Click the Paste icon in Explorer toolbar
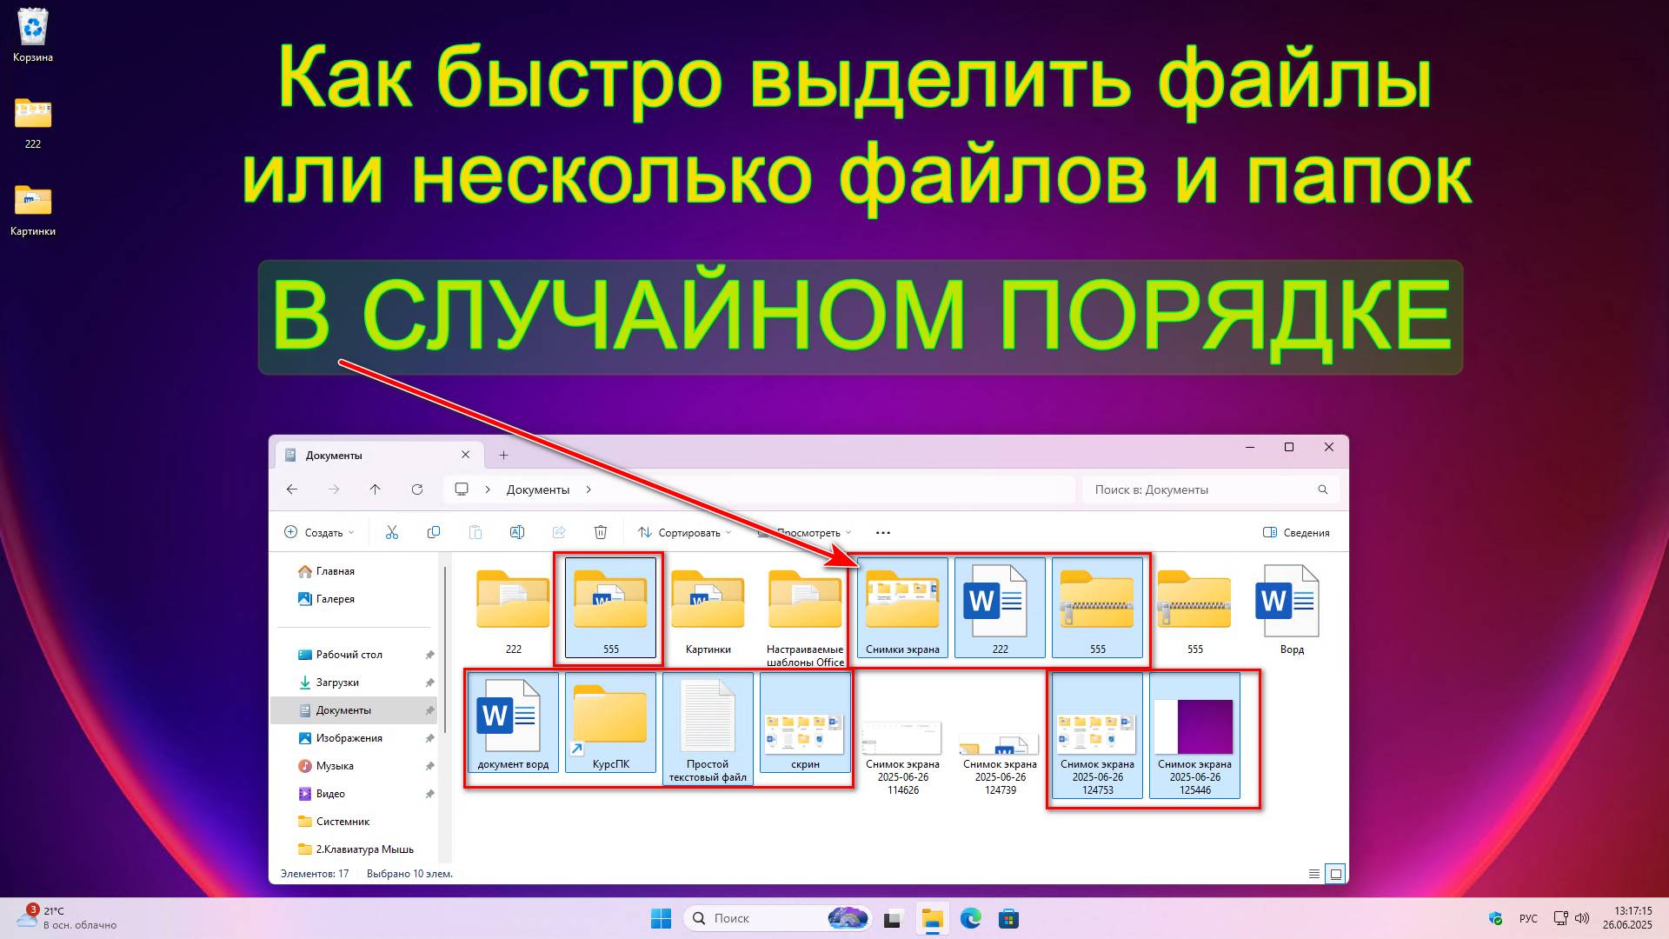Screen dimensions: 1669x939 tap(475, 532)
